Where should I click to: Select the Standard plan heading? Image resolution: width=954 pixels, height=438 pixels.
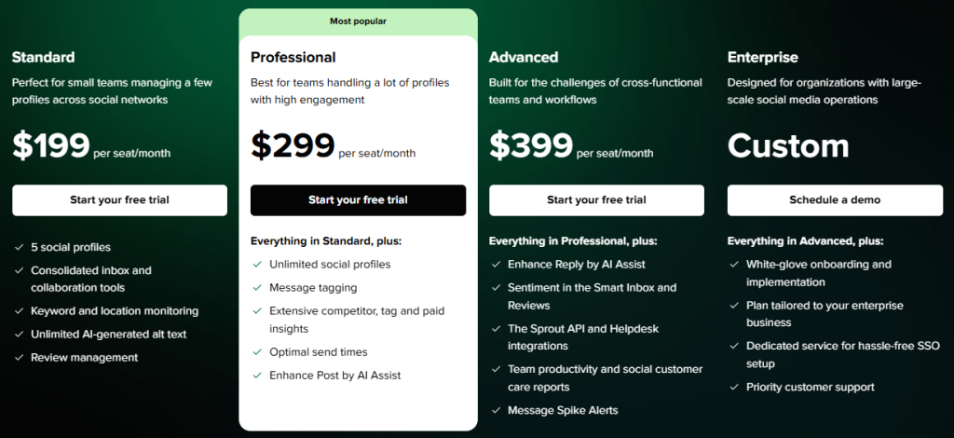tap(44, 58)
